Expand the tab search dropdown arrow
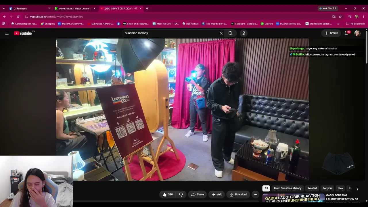The width and height of the screenshot is (368, 207). click(4, 8)
